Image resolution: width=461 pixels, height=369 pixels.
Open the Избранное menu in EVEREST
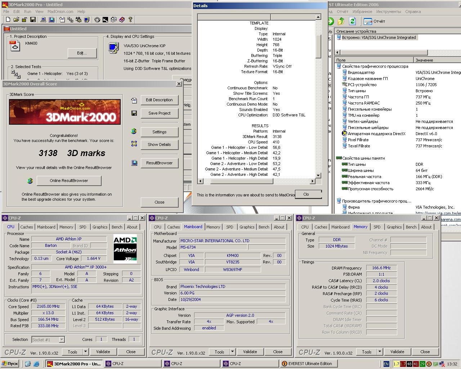coord(362,12)
